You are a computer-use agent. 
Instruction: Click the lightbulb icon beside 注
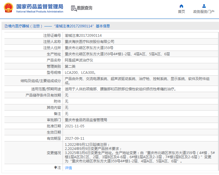56,167
